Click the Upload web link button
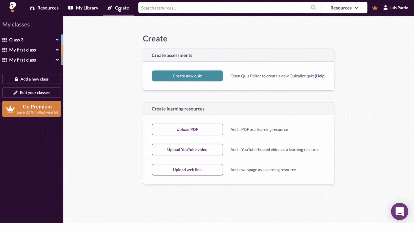The height and width of the screenshot is (233, 414). click(187, 170)
